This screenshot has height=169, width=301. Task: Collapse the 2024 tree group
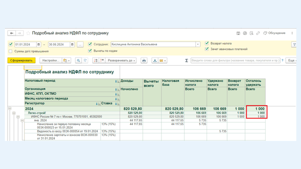point(10,109)
